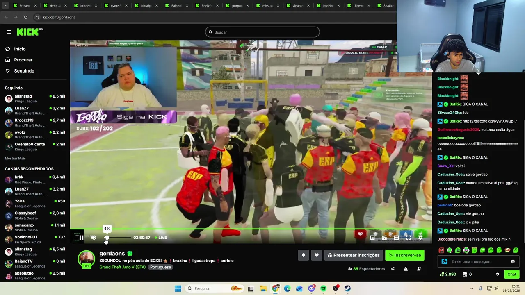Open the Windows Start menu
The image size is (525, 295).
[178, 288]
